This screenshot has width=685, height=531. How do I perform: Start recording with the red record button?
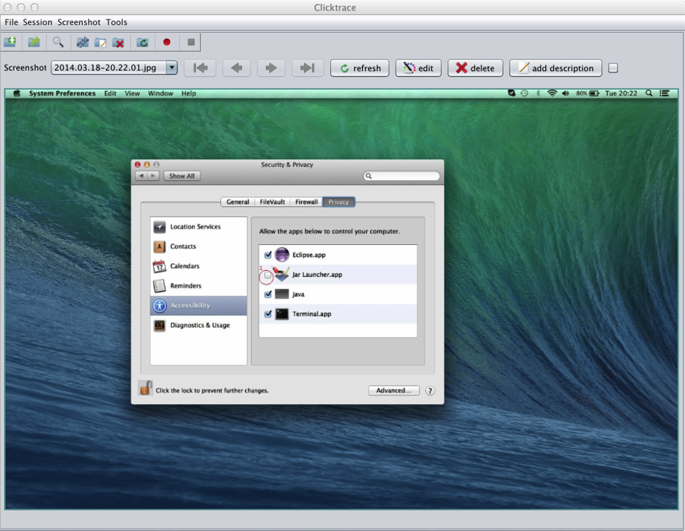point(166,42)
